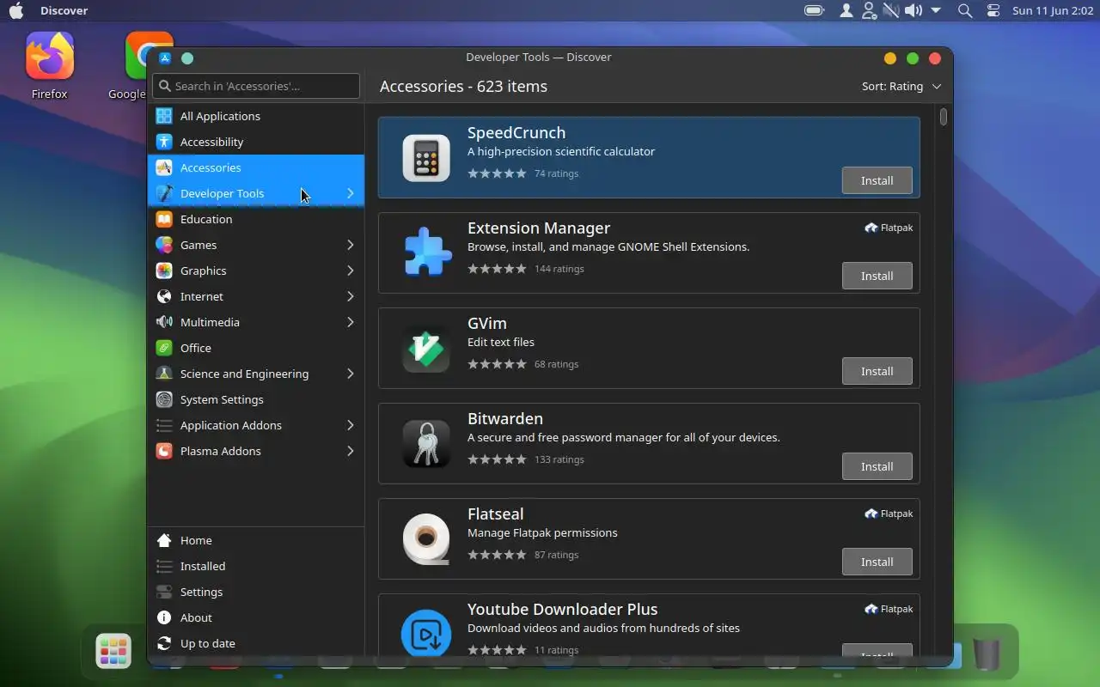This screenshot has width=1100, height=687.
Task: Click the Multimedia speaker icon
Action: (164, 322)
